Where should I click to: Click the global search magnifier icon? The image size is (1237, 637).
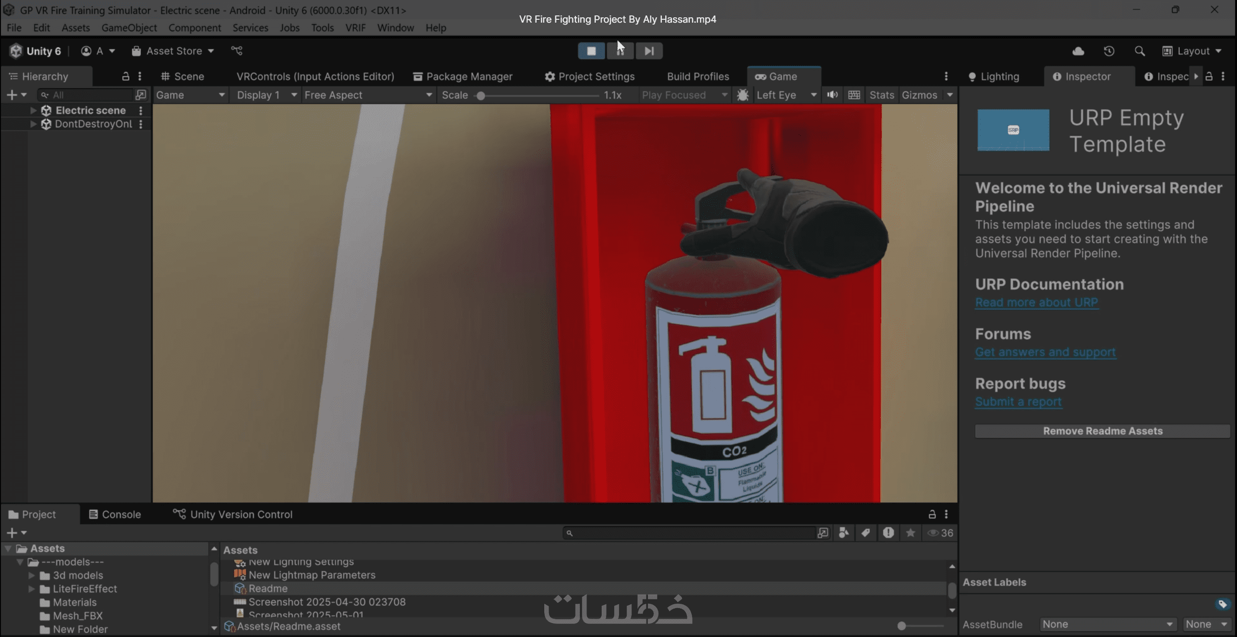click(1139, 51)
